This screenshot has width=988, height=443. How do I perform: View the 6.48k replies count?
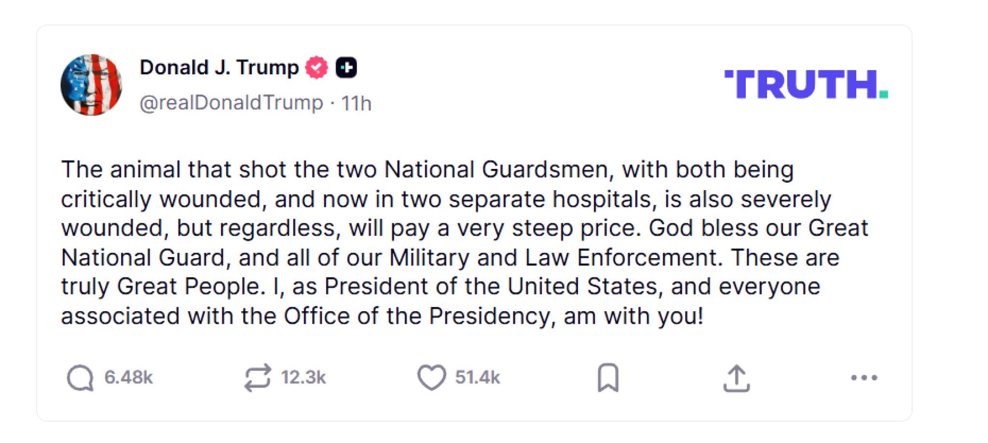(128, 377)
